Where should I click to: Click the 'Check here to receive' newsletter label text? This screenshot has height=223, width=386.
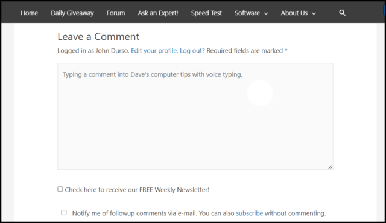coord(137,190)
